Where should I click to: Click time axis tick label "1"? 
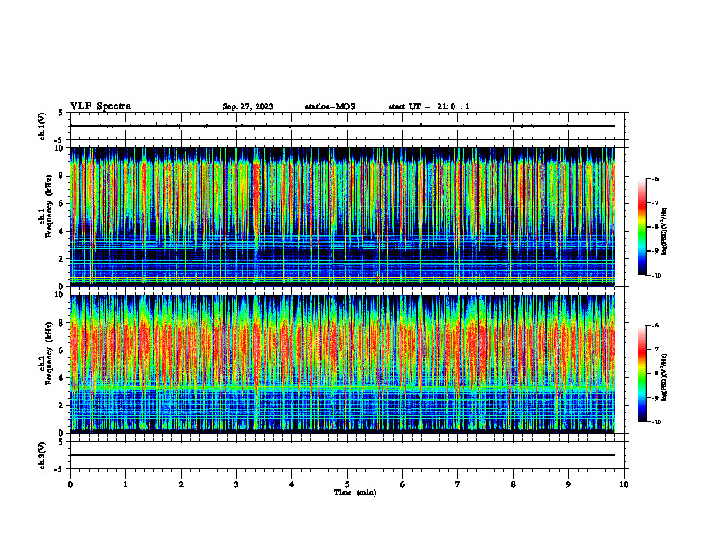click(x=125, y=484)
